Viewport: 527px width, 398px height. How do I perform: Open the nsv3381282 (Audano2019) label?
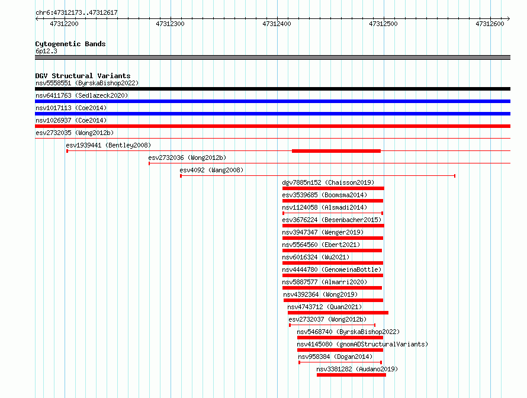(357, 369)
